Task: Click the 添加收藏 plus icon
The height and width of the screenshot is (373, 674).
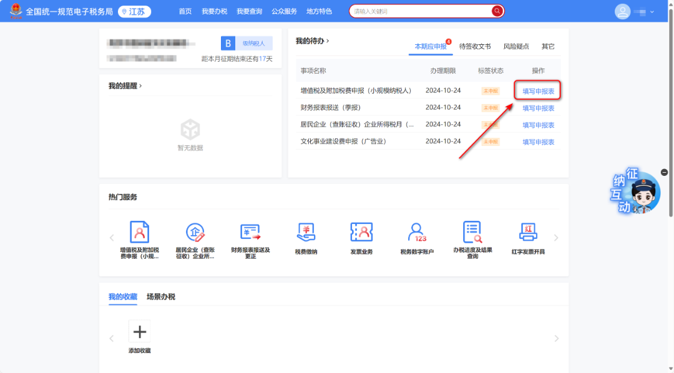Action: click(139, 331)
